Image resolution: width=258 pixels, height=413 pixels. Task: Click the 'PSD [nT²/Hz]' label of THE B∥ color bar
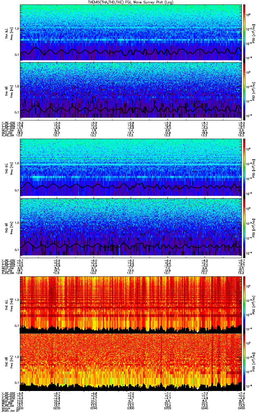254,361
